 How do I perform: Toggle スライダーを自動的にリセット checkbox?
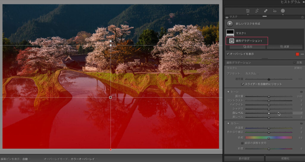242,84
